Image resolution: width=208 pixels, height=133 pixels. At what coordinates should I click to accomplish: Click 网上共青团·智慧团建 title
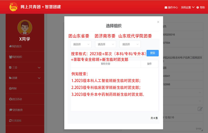tap(41, 7)
